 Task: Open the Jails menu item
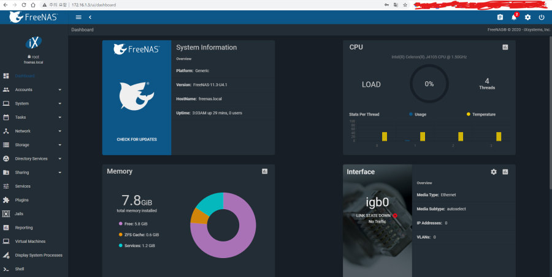coord(34,214)
